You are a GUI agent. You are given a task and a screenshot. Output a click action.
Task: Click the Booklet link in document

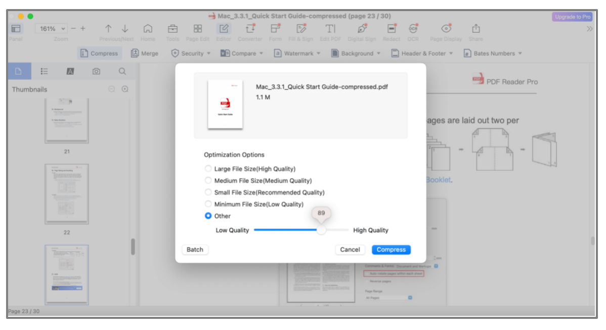438,180
